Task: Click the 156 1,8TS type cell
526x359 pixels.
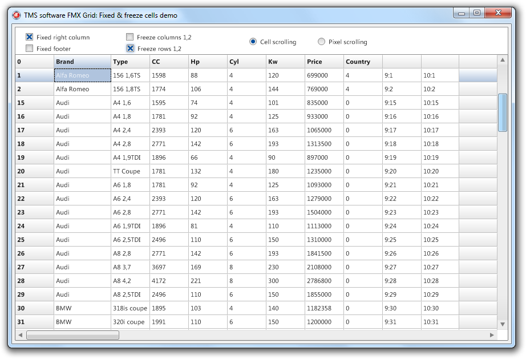Action: [130, 89]
